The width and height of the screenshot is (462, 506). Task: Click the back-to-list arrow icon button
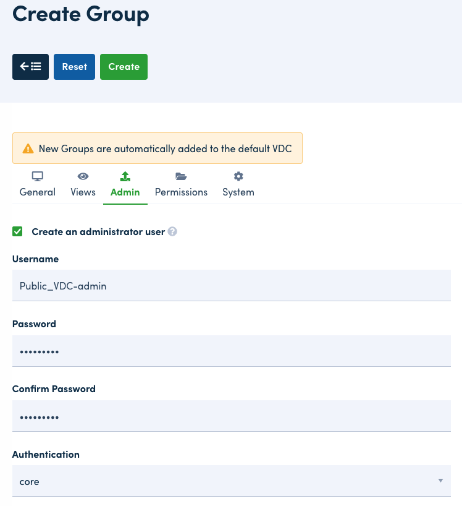tap(30, 67)
